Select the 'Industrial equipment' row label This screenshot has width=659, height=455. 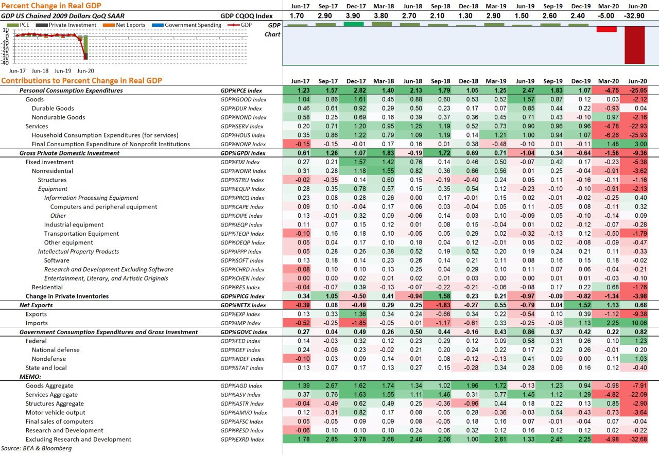point(74,225)
